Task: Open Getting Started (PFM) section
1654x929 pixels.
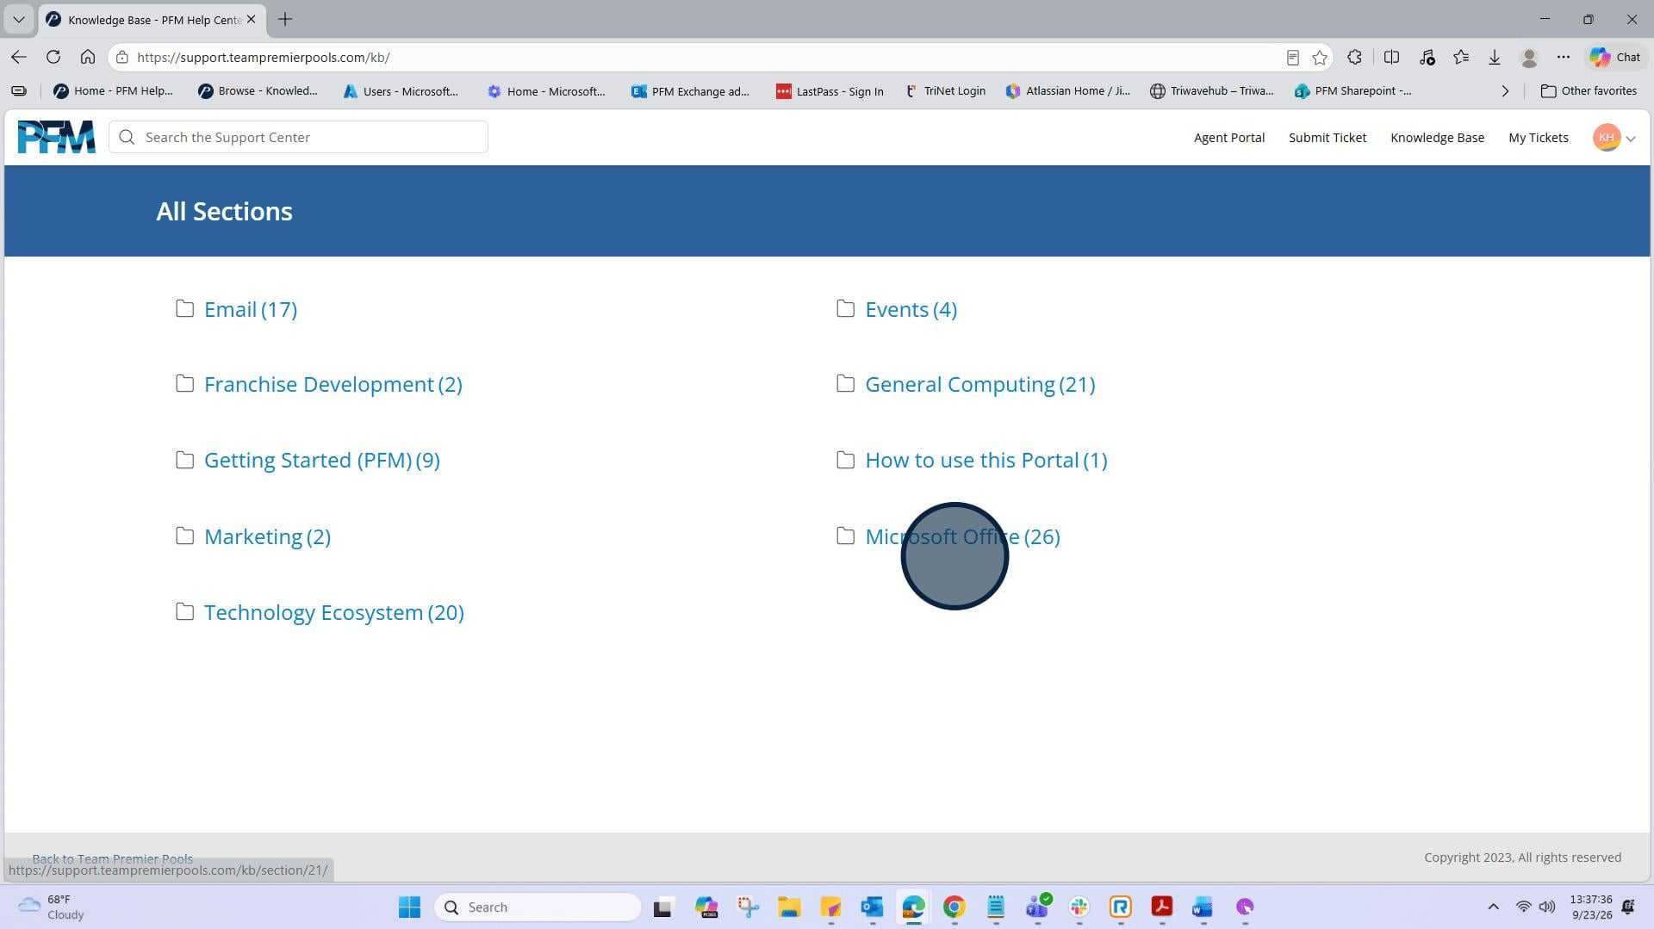Action: 321,460
